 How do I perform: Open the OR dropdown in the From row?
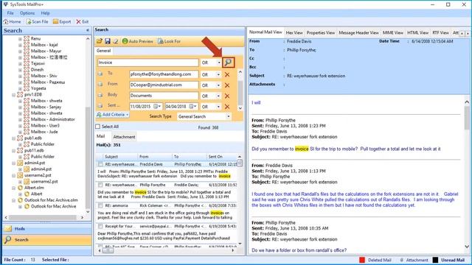coord(219,85)
